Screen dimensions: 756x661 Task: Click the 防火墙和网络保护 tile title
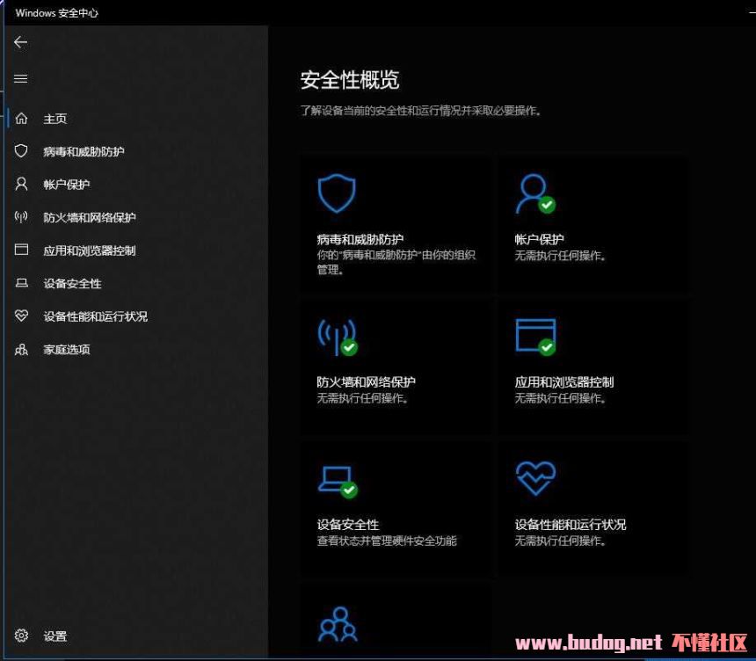(366, 381)
